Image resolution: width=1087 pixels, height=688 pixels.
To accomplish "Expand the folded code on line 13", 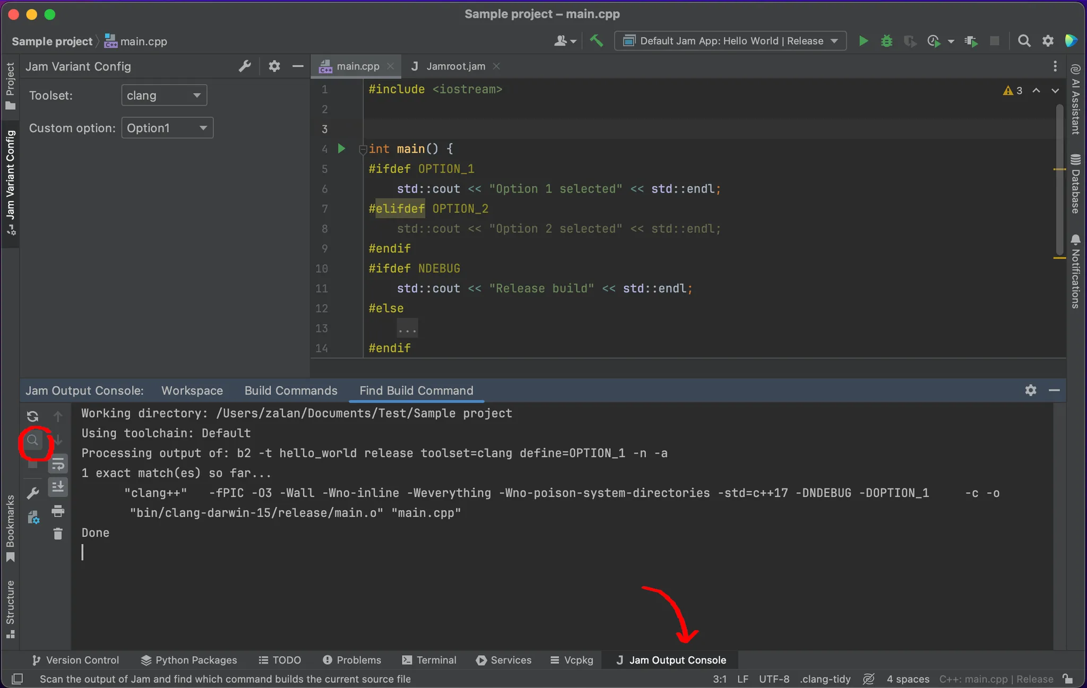I will click(407, 328).
